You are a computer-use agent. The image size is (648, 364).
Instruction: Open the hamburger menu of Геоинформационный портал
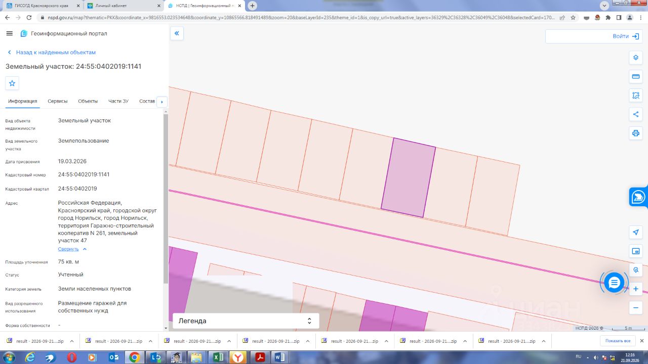coord(9,33)
